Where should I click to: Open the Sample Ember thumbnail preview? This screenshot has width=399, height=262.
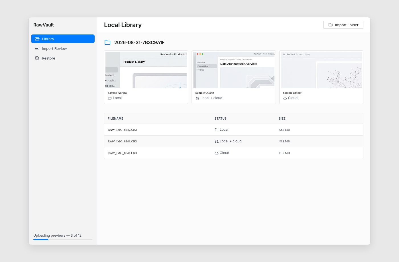321,70
